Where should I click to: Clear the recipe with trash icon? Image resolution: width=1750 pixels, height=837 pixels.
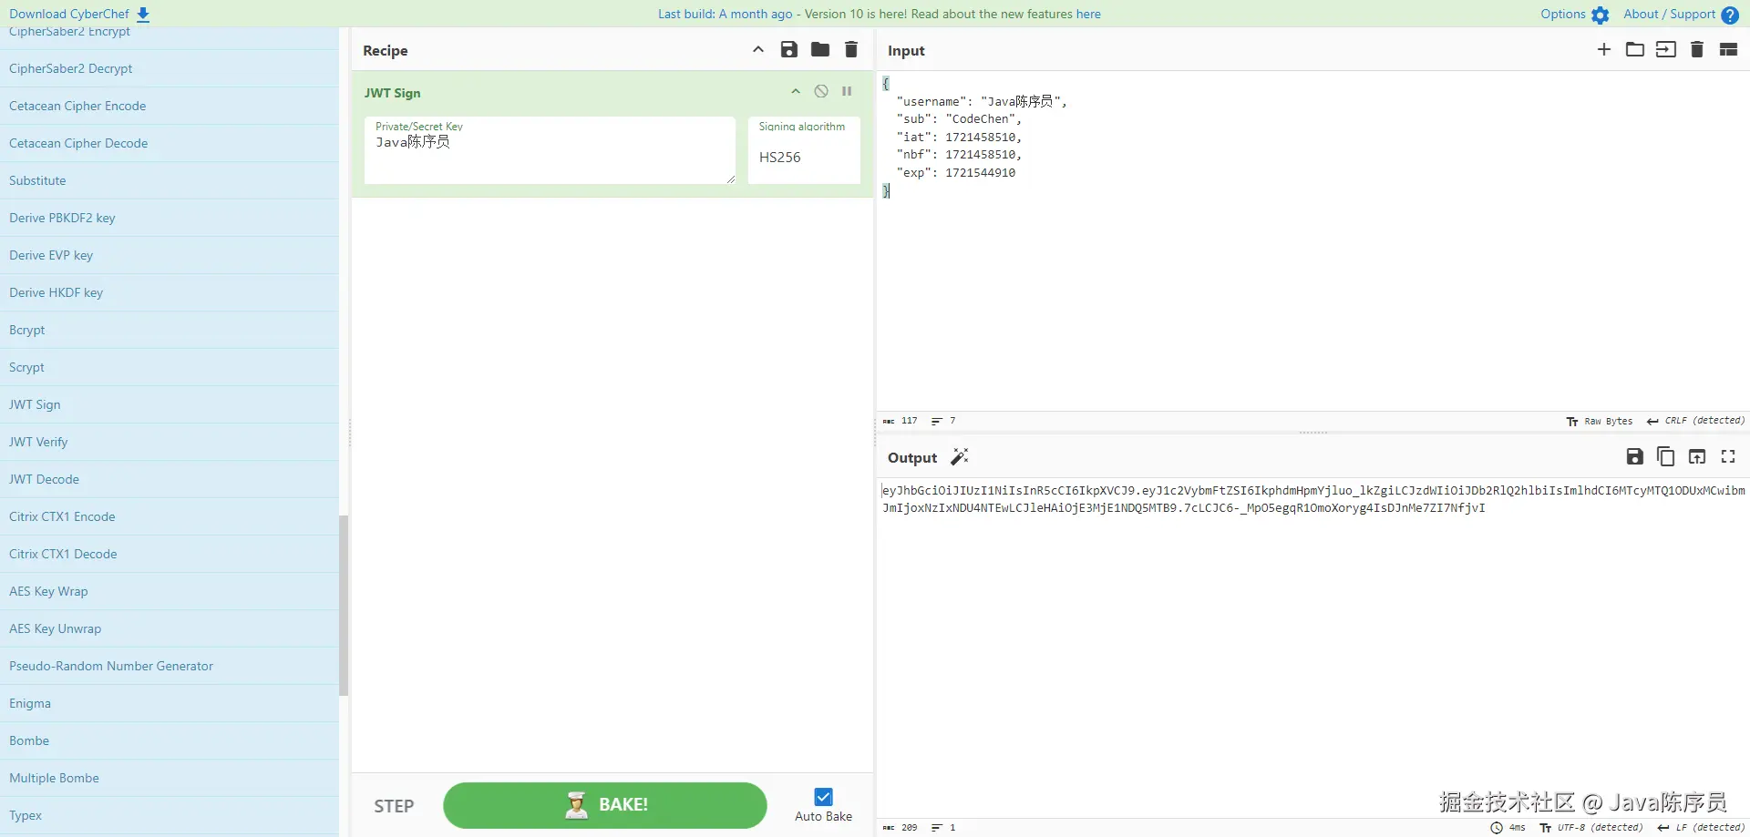coord(851,50)
